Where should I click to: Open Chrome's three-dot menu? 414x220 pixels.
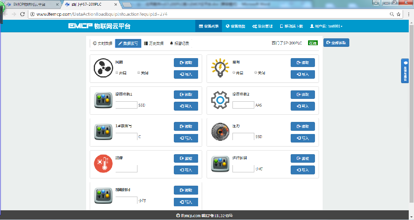[409, 14]
